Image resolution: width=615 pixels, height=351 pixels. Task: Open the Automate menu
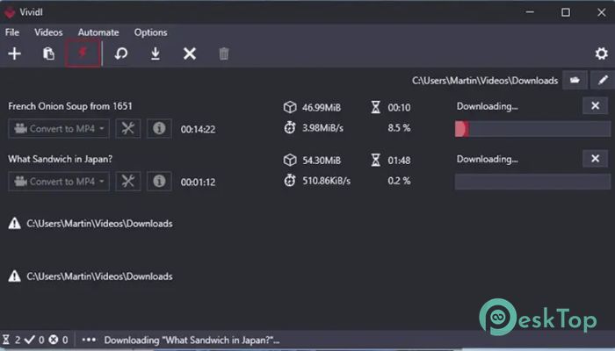[98, 32]
